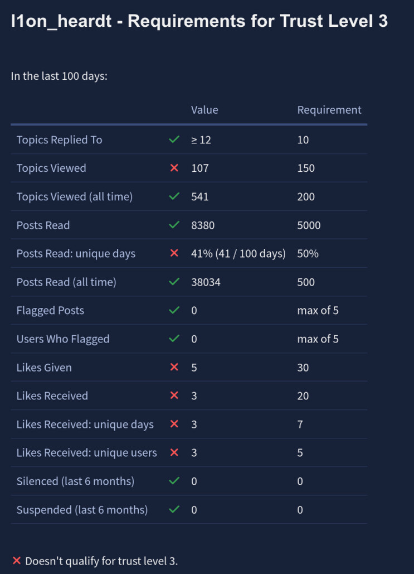414x574 pixels.
Task: Click the green checkmark beside Topics Replied To
Action: pos(174,140)
